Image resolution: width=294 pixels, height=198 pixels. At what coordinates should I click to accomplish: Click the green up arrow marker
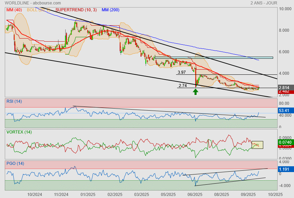click(x=195, y=91)
